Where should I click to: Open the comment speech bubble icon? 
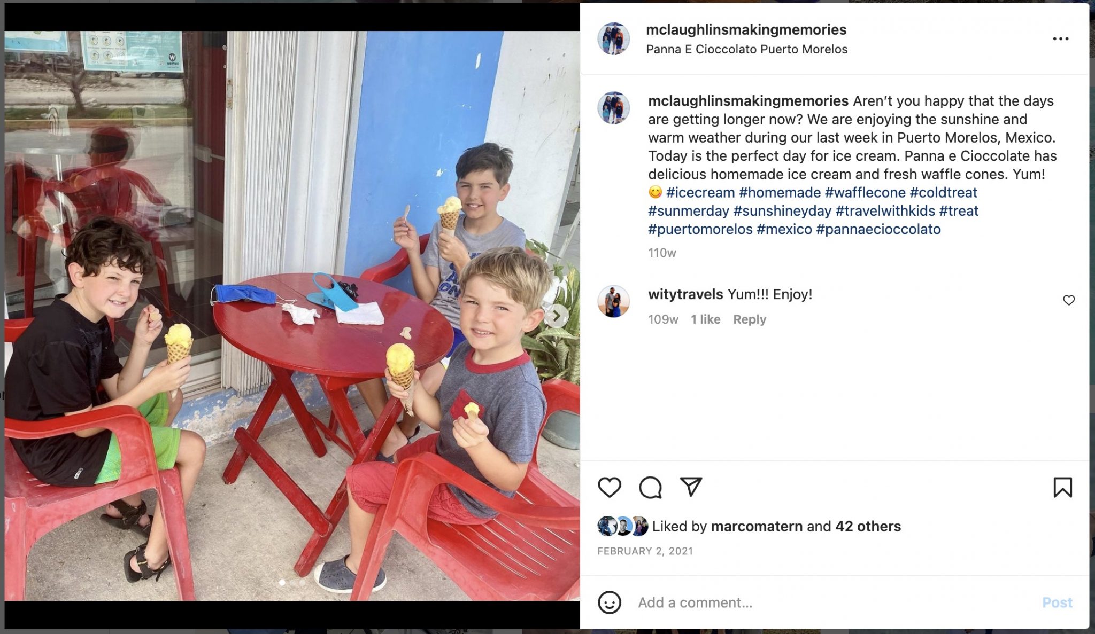tap(650, 487)
